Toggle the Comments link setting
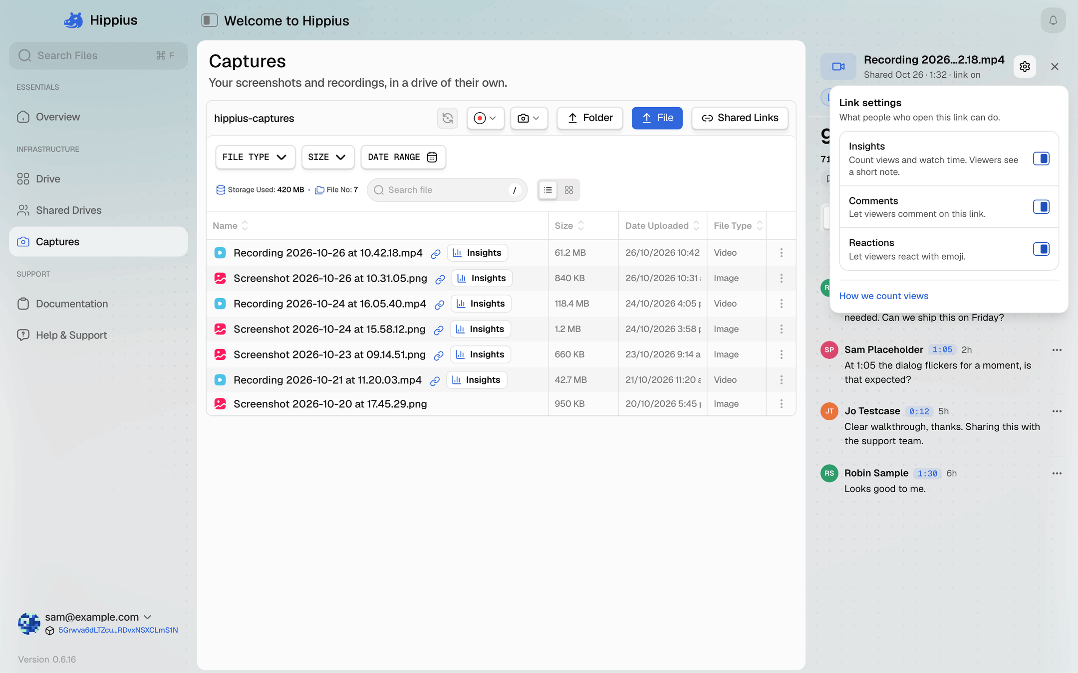 pos(1041,206)
